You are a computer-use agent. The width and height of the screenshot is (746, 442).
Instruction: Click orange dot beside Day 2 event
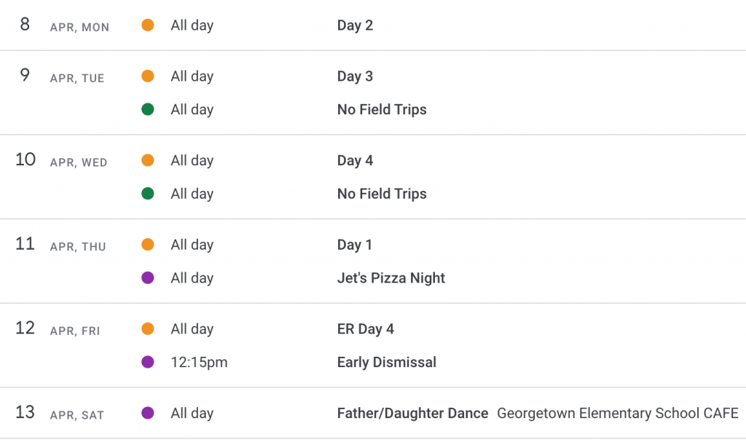(147, 25)
